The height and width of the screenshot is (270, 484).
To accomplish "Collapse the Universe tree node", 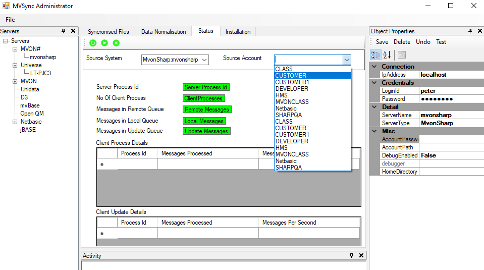I will tap(15, 65).
